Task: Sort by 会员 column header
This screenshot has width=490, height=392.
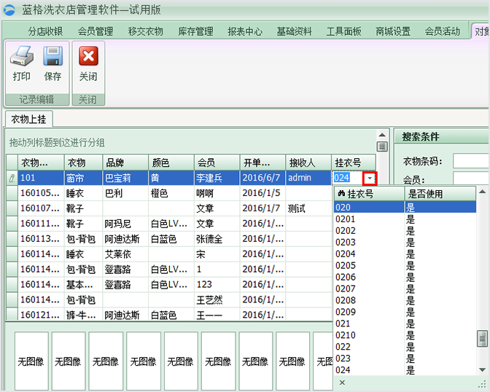Action: tap(217, 162)
